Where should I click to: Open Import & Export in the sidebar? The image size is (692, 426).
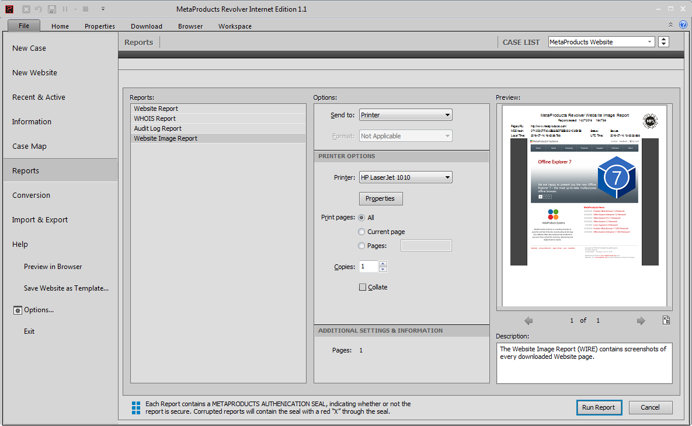pyautogui.click(x=40, y=220)
